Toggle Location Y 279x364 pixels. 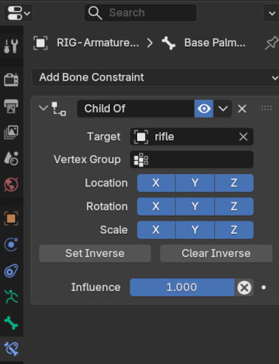194,183
